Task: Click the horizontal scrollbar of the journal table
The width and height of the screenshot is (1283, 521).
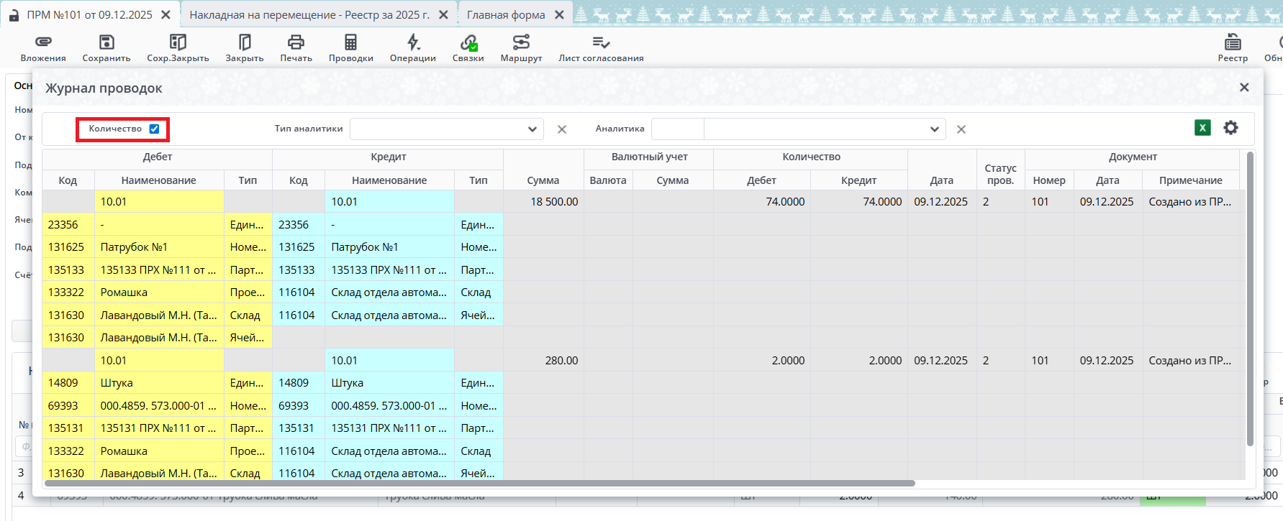Action: [x=479, y=484]
